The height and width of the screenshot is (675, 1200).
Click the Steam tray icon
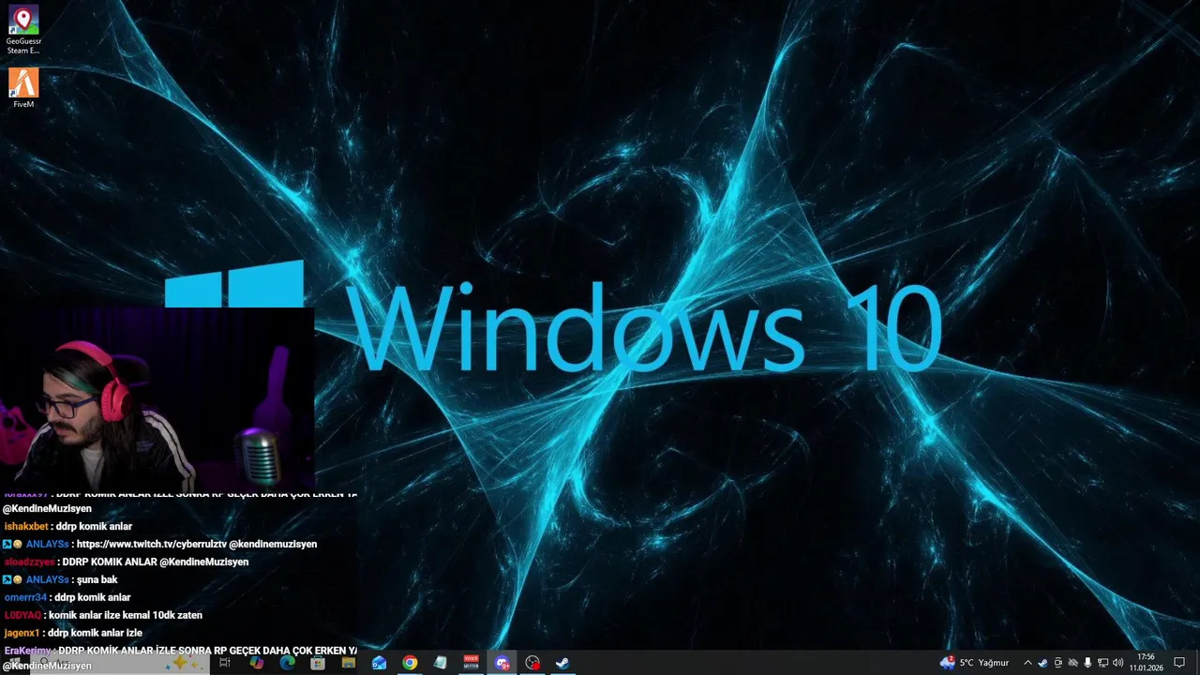click(1042, 663)
